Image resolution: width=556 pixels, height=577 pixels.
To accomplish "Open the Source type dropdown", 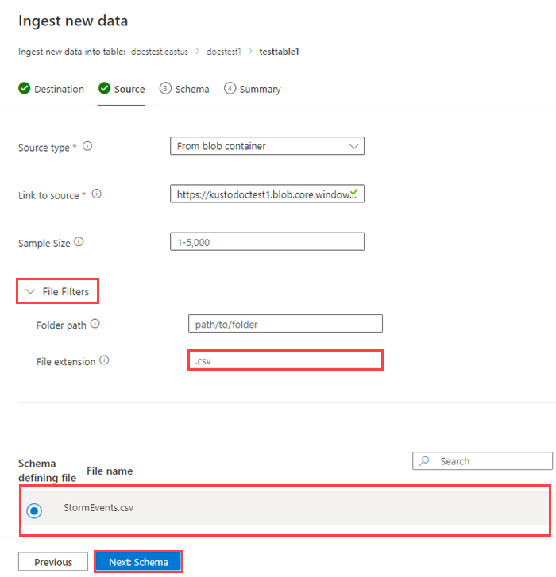I will click(x=267, y=146).
